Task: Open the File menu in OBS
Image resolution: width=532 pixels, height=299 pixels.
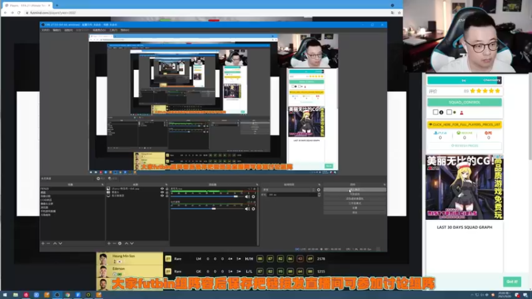Action: (x=45, y=30)
